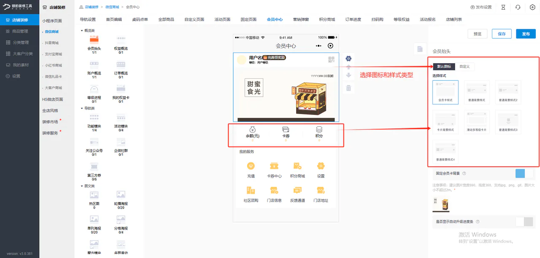The image size is (540, 258).
Task: Click the gear settings icon beside phone preview
Action: (348, 59)
